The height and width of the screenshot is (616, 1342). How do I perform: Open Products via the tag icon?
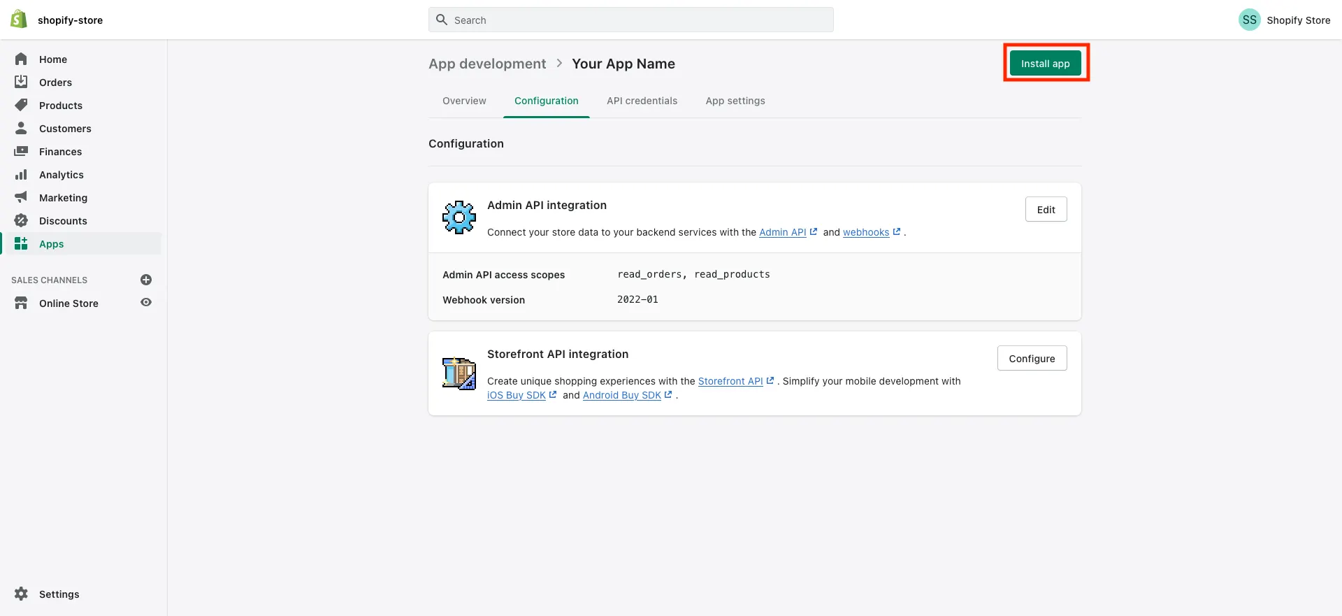point(21,105)
